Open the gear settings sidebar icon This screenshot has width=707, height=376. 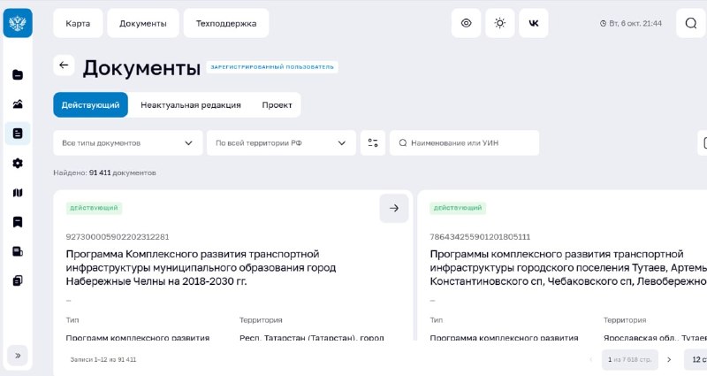coord(18,163)
